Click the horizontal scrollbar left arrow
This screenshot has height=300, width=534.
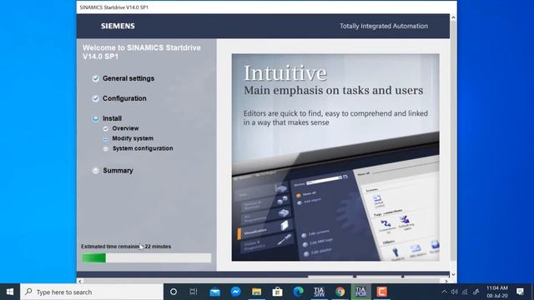click(x=80, y=281)
